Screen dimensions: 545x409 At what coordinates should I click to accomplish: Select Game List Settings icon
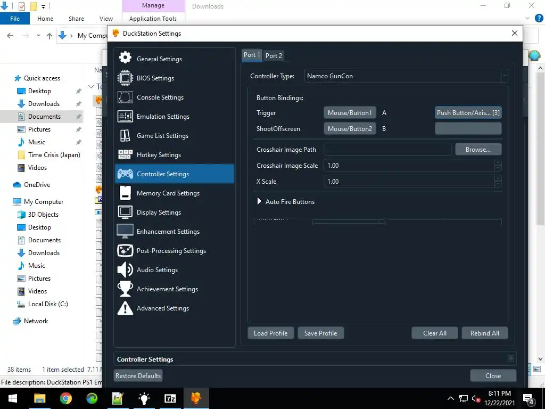tap(125, 136)
